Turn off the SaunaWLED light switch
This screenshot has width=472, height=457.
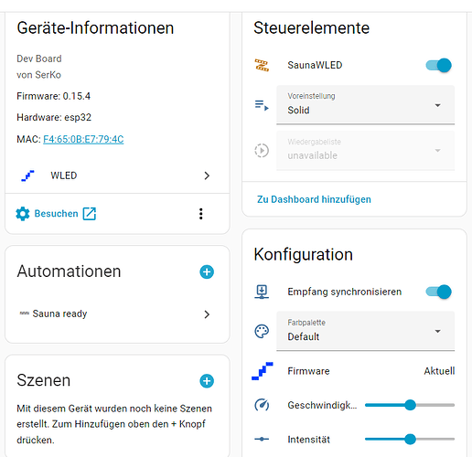(439, 65)
